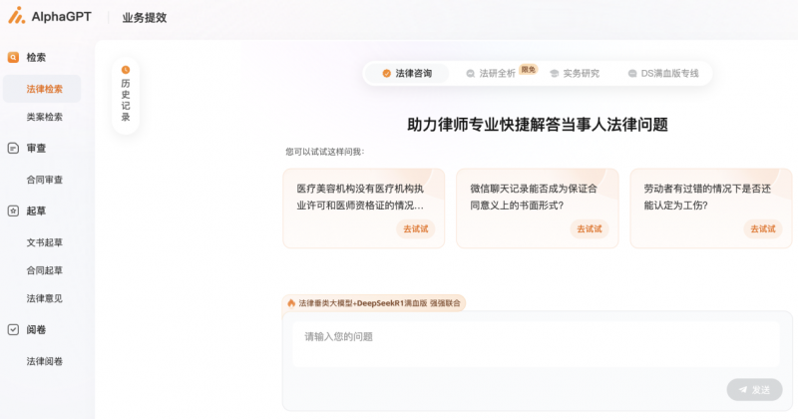Viewport: 798px width, 419px height.
Task: Select the DS满血版专线 tab
Action: 663,73
